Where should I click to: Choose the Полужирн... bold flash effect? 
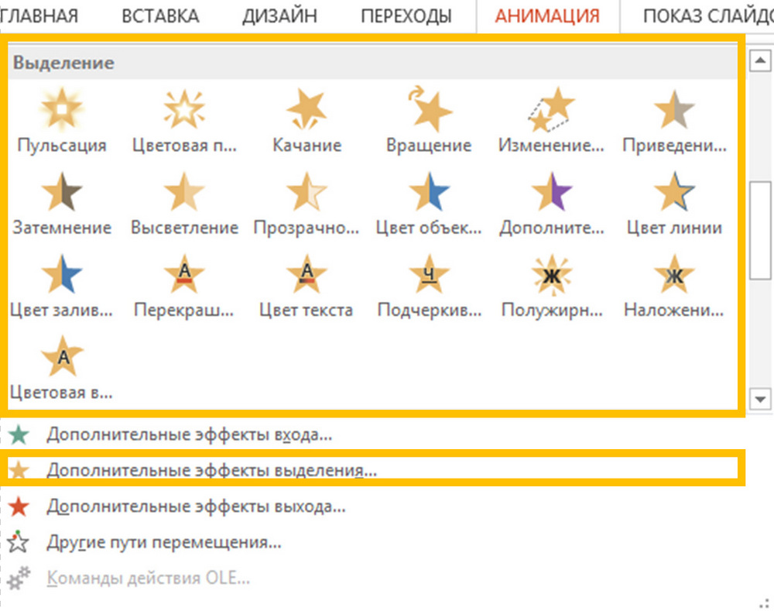pos(551,287)
